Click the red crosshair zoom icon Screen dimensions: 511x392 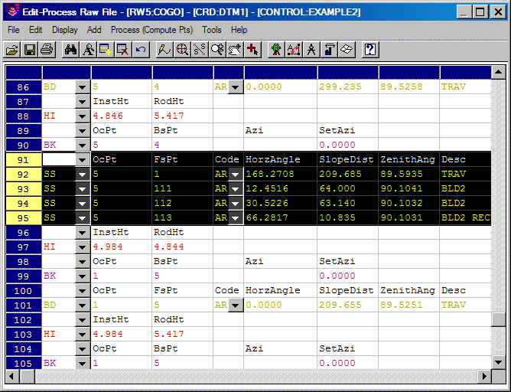182,50
